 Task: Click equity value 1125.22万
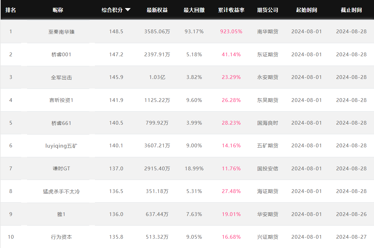pyautogui.click(x=157, y=100)
